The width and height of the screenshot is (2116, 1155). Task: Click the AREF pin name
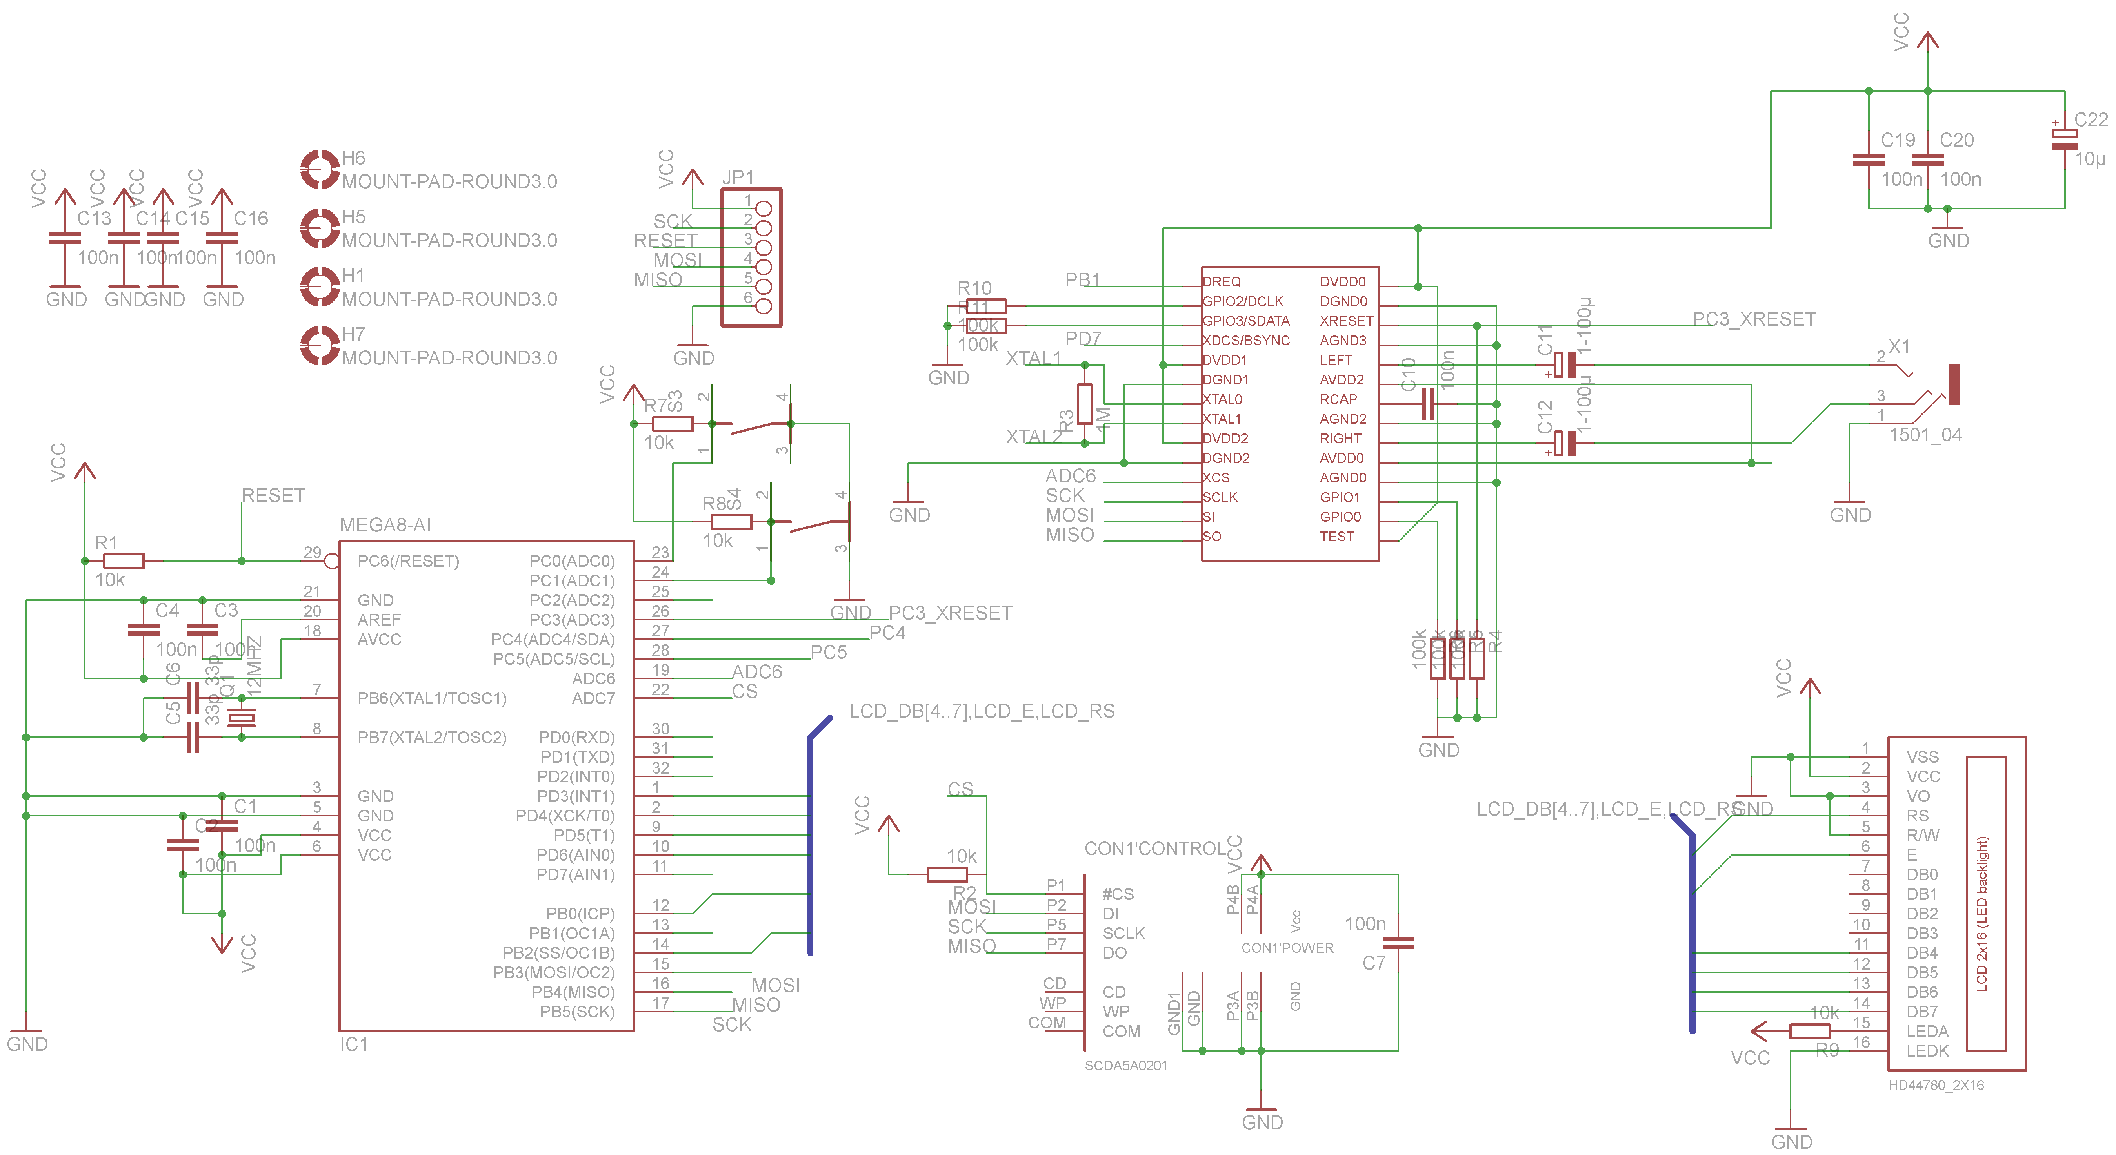pos(380,620)
